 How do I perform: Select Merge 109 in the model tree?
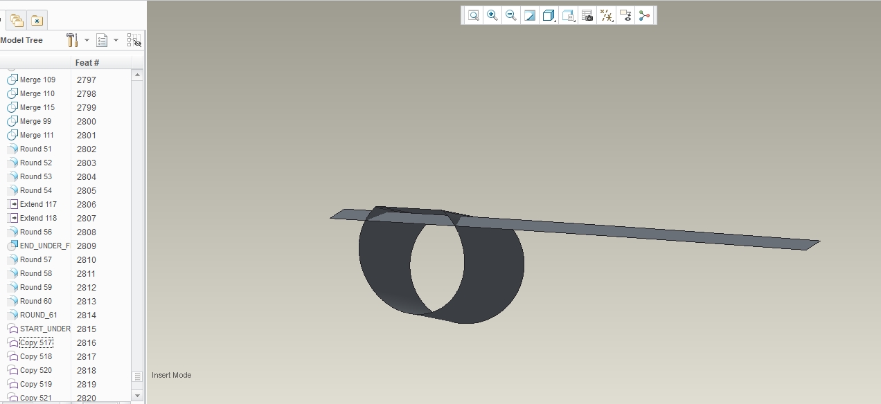[x=37, y=80]
